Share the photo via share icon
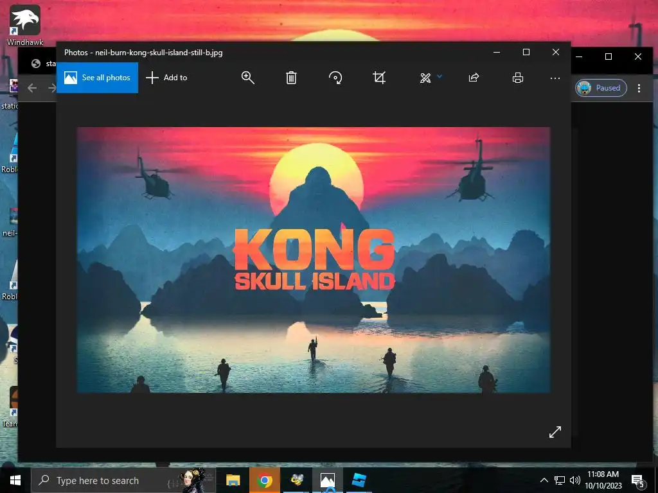Image resolution: width=658 pixels, height=493 pixels. [474, 78]
